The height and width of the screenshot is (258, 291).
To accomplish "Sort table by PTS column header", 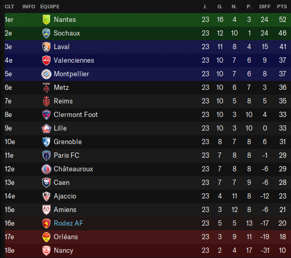I will click(282, 7).
